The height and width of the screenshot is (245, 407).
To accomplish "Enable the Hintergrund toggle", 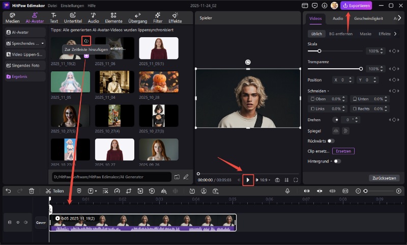I will tap(337, 161).
